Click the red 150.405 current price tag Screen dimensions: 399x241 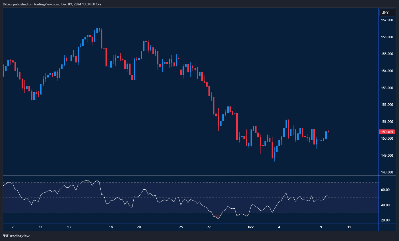click(387, 132)
